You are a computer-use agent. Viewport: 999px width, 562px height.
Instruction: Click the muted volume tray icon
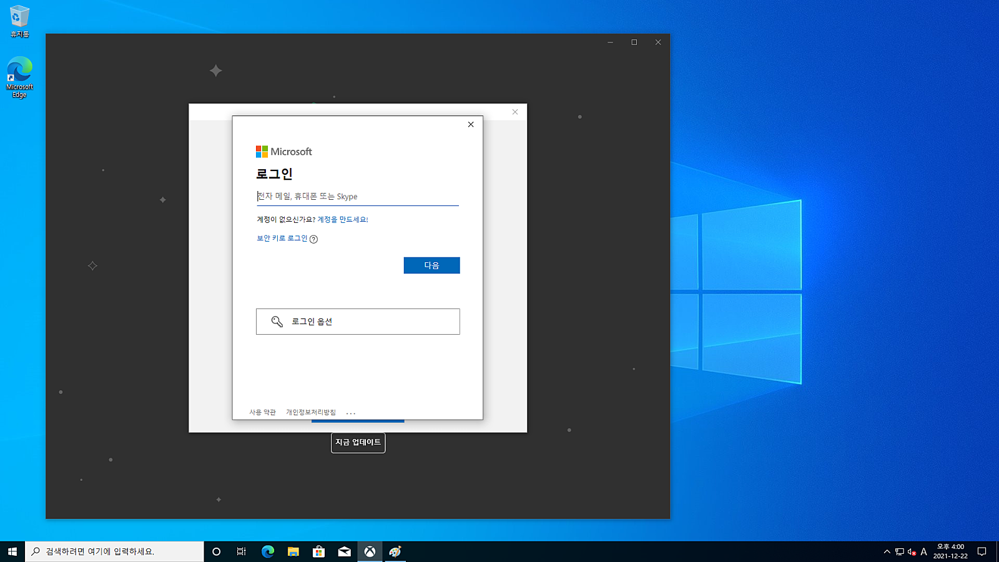(x=912, y=551)
